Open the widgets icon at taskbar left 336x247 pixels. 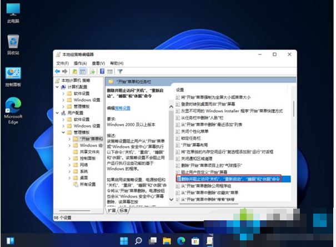10,241
